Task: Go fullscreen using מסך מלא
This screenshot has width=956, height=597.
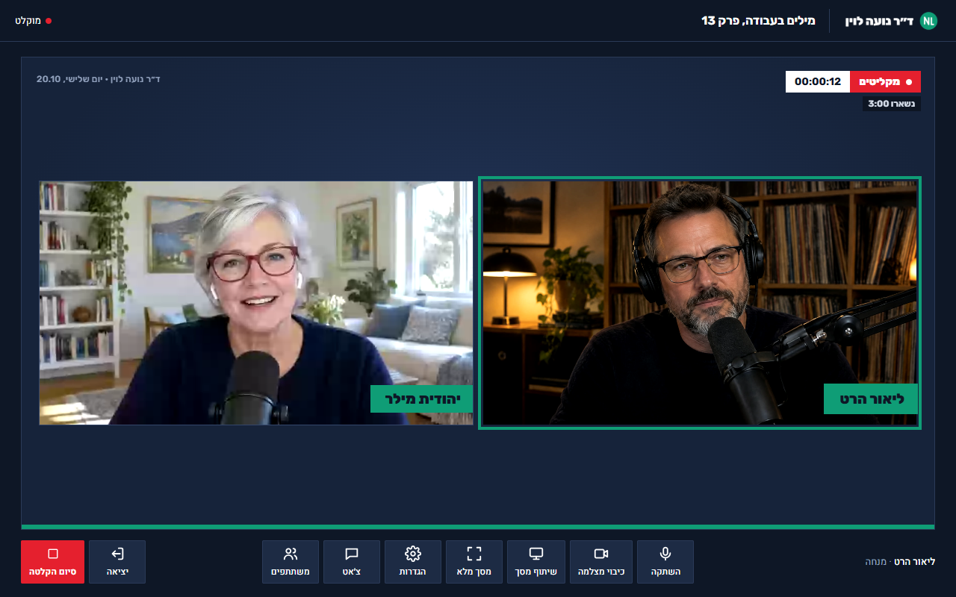Action: 474,562
